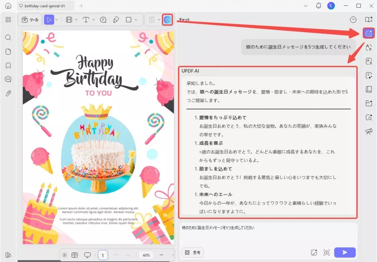Click the screenshot capture icon in chat input
The width and height of the screenshot is (377, 262).
(327, 252)
